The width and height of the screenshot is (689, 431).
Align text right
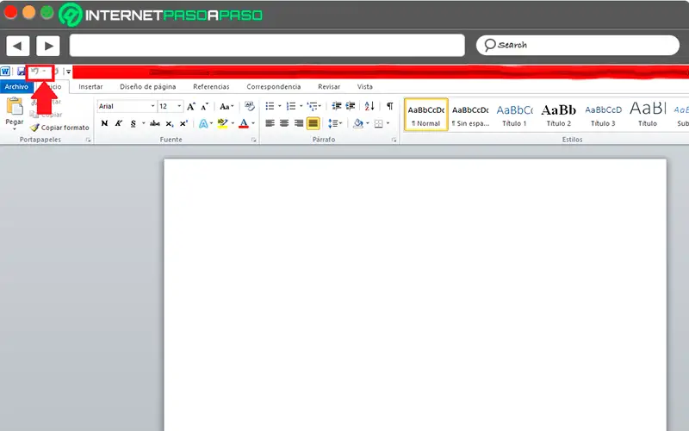[x=299, y=123]
